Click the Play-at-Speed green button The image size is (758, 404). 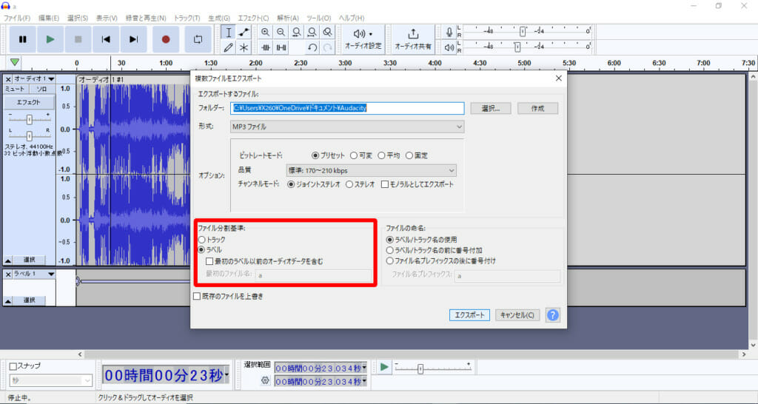[384, 367]
